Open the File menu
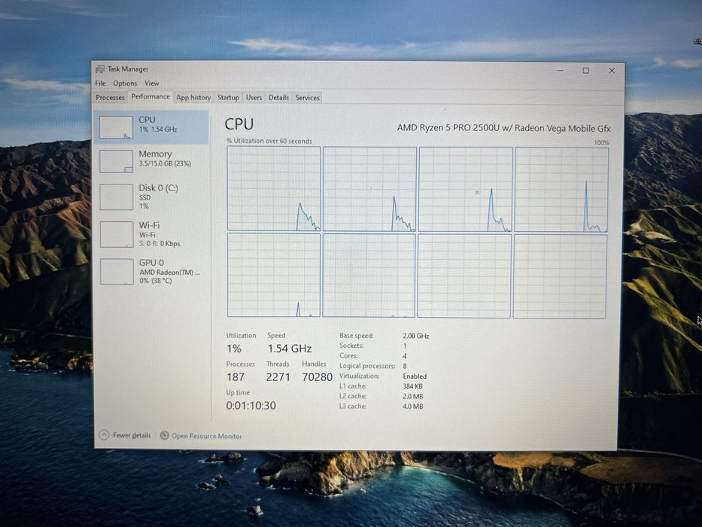The height and width of the screenshot is (527, 702). tap(100, 84)
